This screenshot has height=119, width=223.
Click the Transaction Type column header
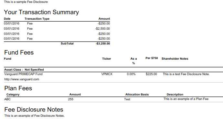[x=37, y=19]
